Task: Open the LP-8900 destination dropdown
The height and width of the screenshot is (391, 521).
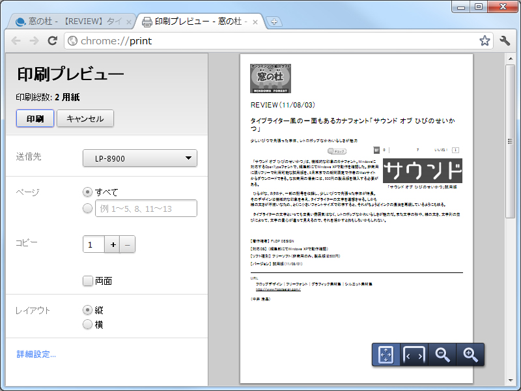Action: tap(139, 158)
